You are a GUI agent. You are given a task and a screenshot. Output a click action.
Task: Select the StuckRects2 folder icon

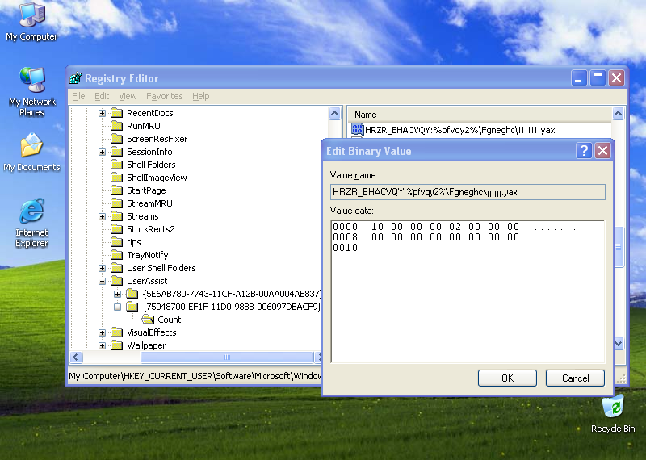[117, 229]
